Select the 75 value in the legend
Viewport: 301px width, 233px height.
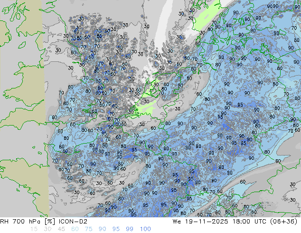click(x=88, y=229)
